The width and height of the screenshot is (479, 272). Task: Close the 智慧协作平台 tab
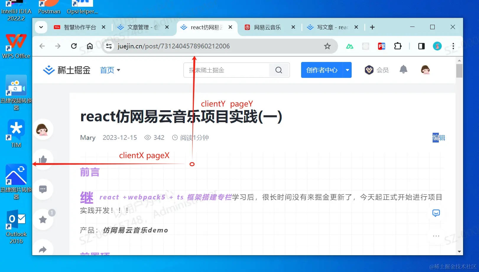tap(103, 27)
